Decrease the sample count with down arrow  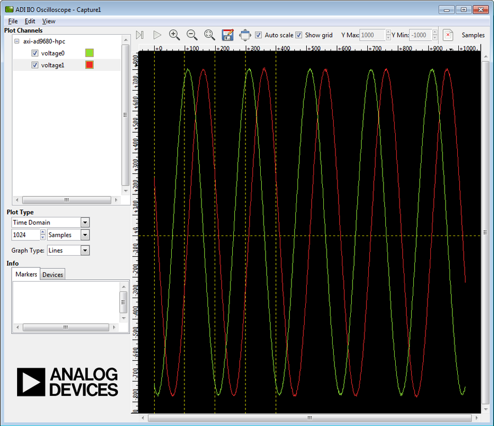43,238
